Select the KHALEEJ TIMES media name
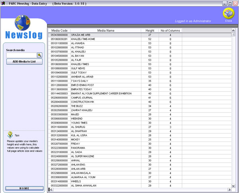 [x=80, y=64]
